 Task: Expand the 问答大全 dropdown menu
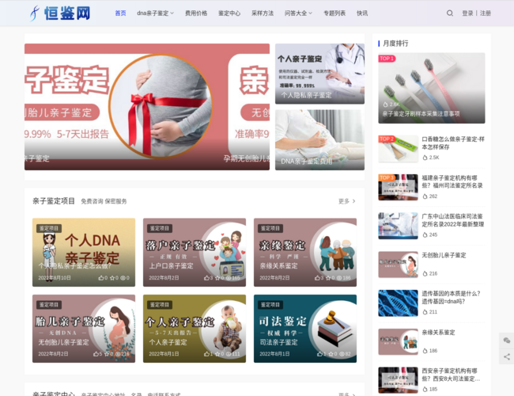[298, 13]
